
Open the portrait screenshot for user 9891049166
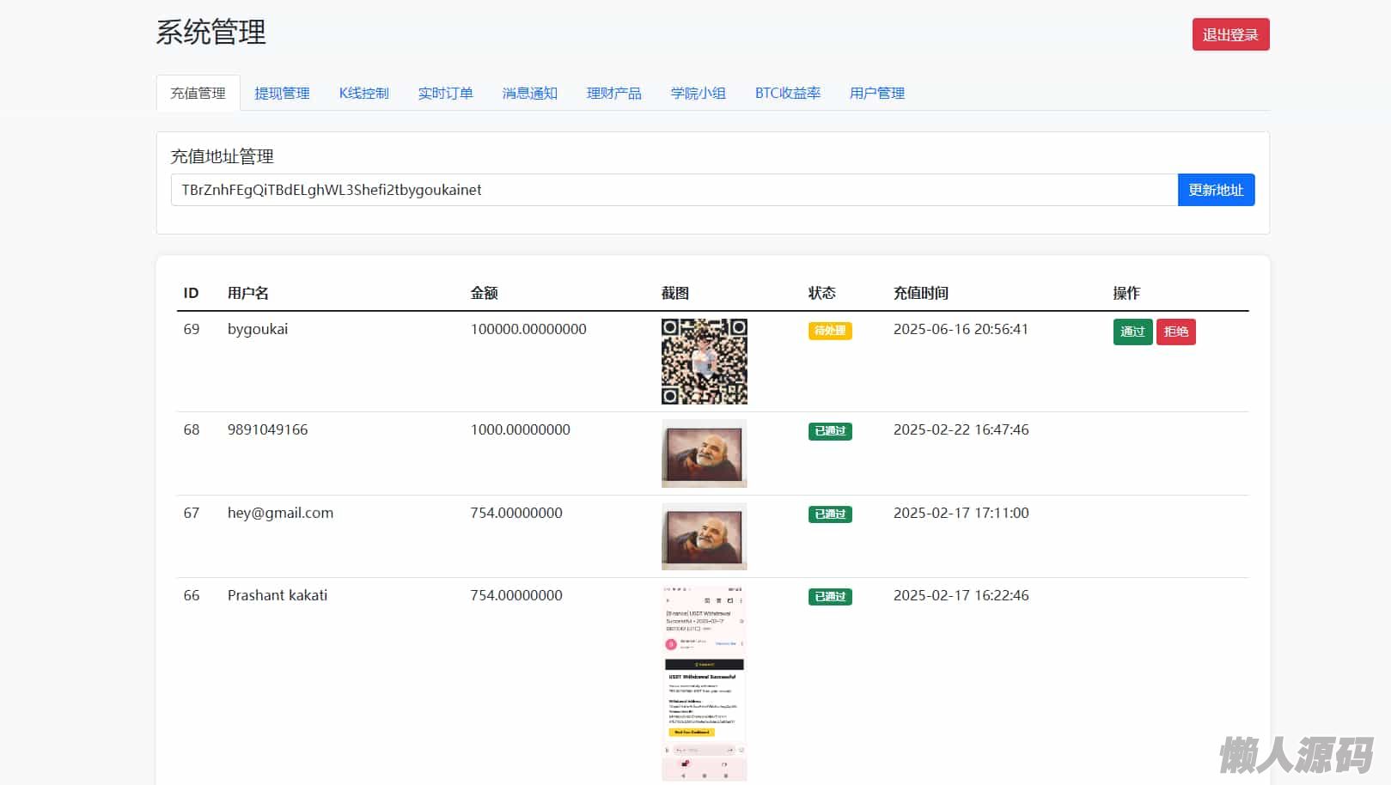tap(704, 453)
